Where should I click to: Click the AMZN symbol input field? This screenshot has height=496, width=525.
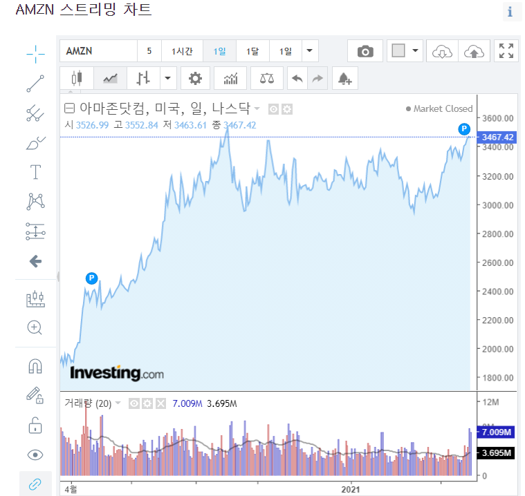(98, 51)
